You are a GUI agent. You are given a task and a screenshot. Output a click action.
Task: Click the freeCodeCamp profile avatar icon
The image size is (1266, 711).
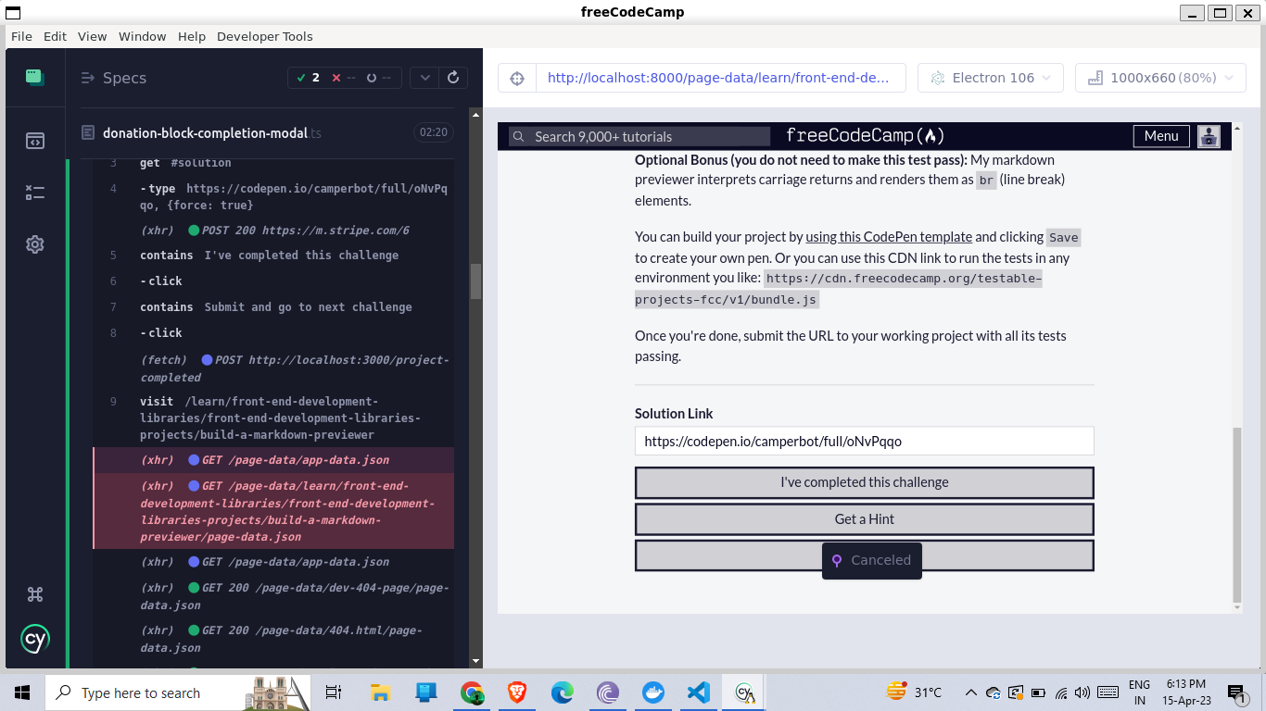1209,136
